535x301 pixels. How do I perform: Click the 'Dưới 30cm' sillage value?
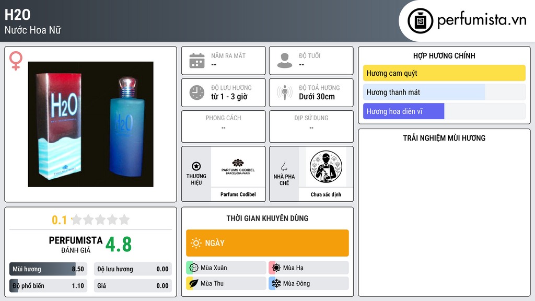[x=317, y=97]
